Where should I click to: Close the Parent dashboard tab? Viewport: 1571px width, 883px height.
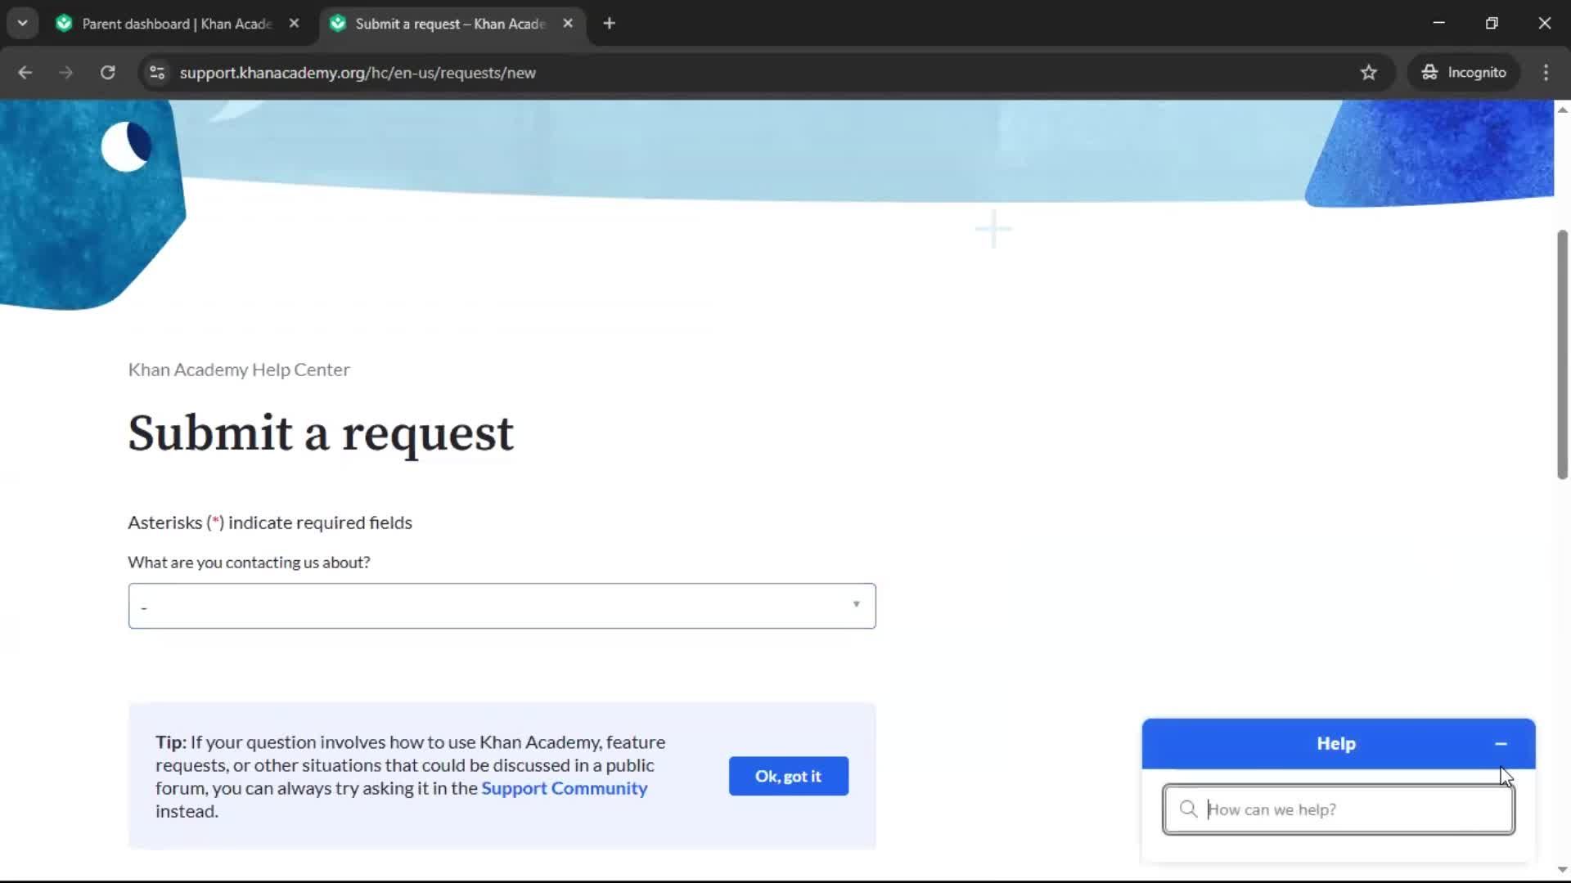point(294,24)
